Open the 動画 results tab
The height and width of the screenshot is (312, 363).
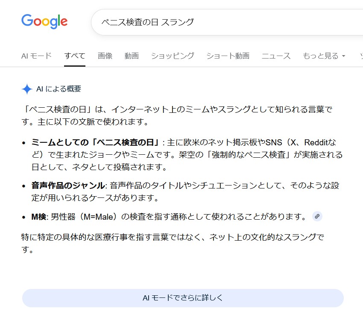(x=132, y=56)
